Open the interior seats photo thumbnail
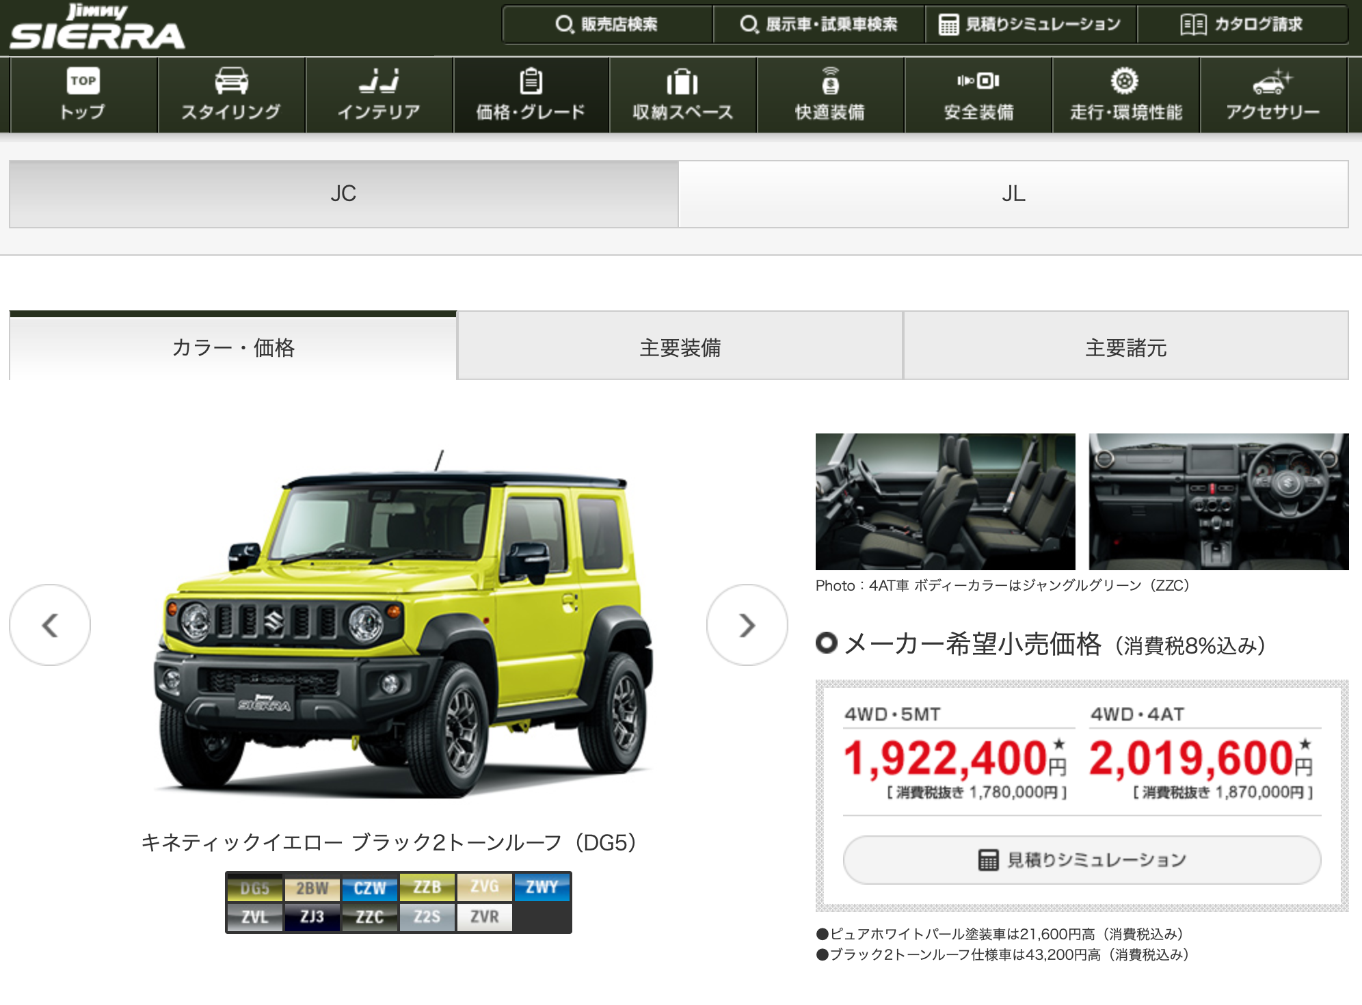 pyautogui.click(x=946, y=502)
